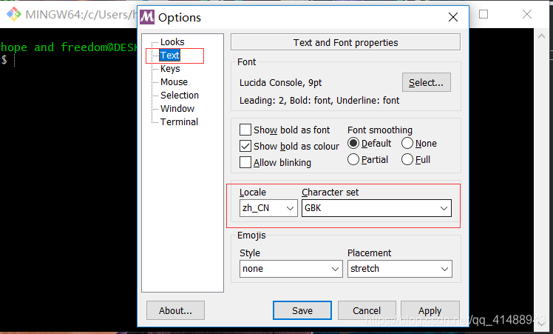Open the Mouse settings category
Viewport: 553px width, 334px height.
174,82
